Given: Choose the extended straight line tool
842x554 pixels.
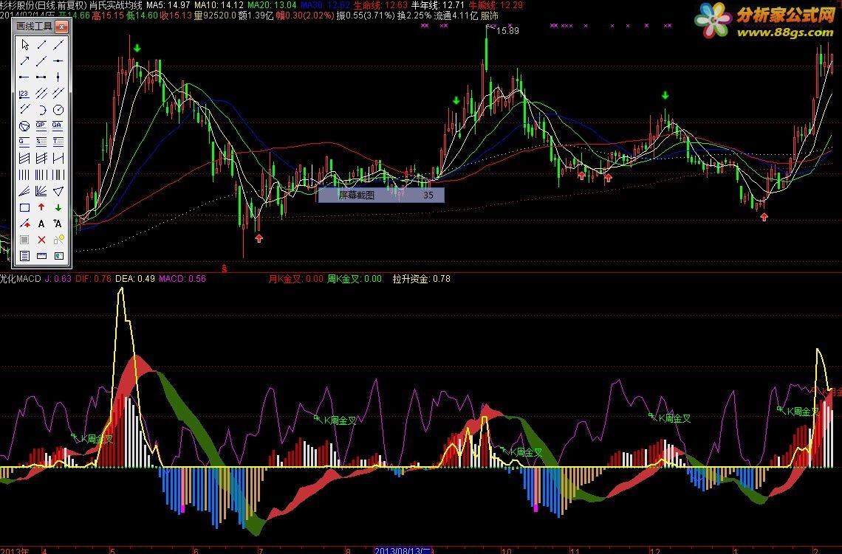Looking at the screenshot, I should point(58,44).
